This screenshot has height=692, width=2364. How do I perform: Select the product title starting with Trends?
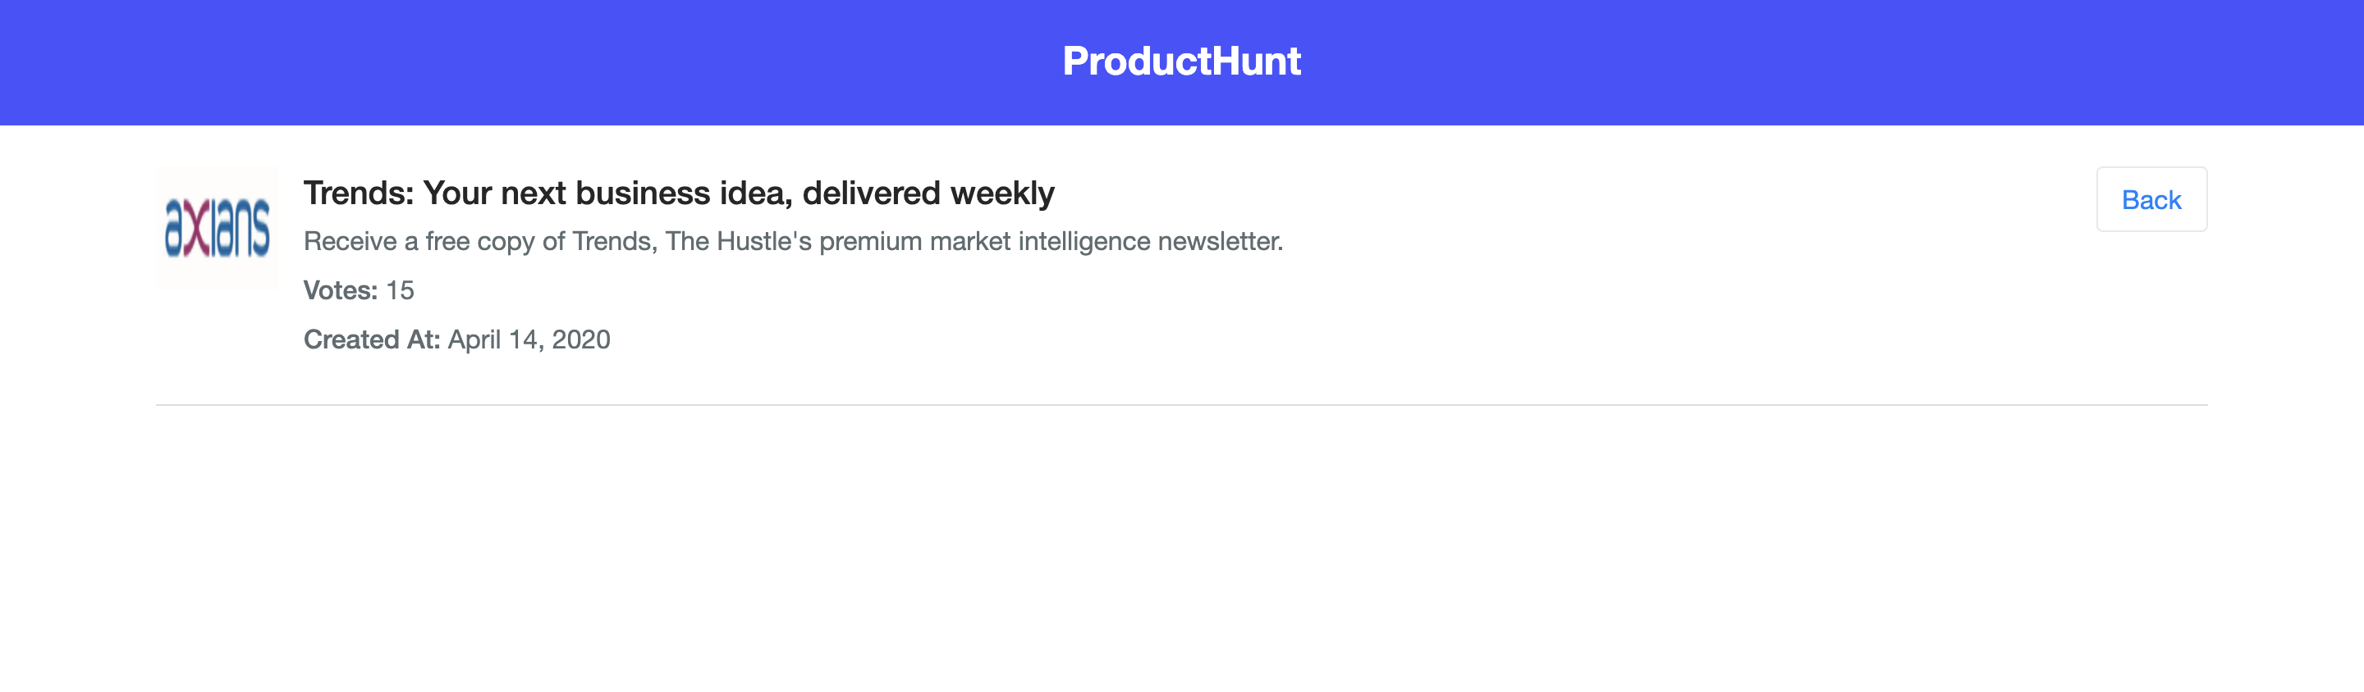coord(679,193)
